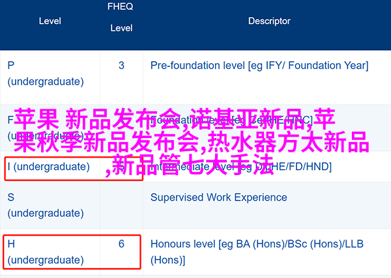Click the Descriptor column header
This screenshot has width=391, height=278.
pyautogui.click(x=269, y=21)
